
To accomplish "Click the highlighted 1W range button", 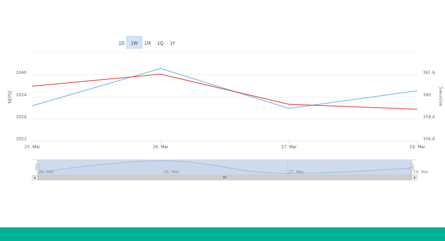I will pyautogui.click(x=134, y=43).
